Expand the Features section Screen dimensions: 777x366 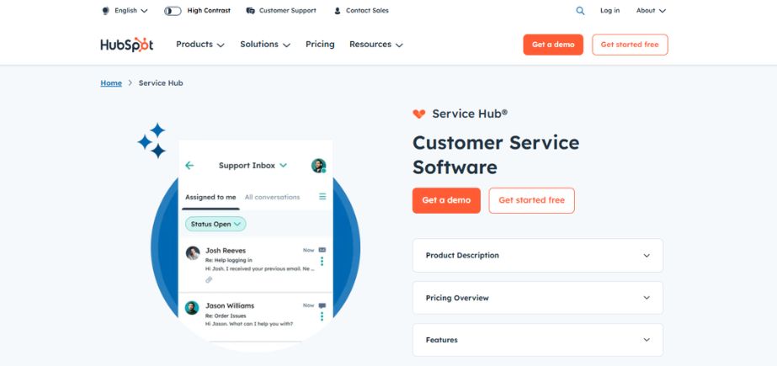(x=538, y=340)
